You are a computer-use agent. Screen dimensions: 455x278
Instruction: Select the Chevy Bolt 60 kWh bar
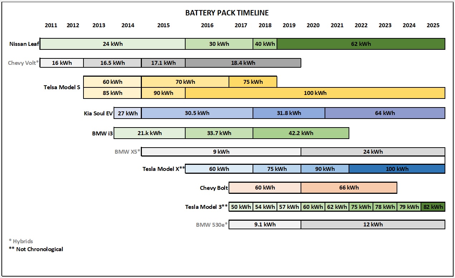coord(265,187)
